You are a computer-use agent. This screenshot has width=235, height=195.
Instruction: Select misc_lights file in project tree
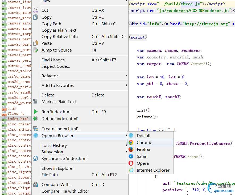click(x=19, y=172)
